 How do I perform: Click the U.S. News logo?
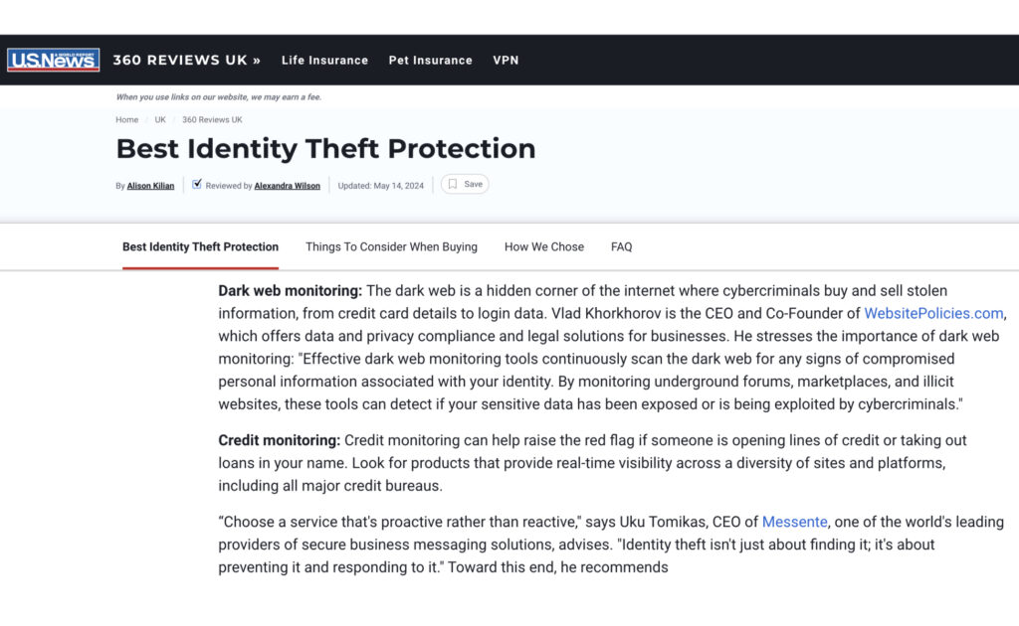coord(54,60)
